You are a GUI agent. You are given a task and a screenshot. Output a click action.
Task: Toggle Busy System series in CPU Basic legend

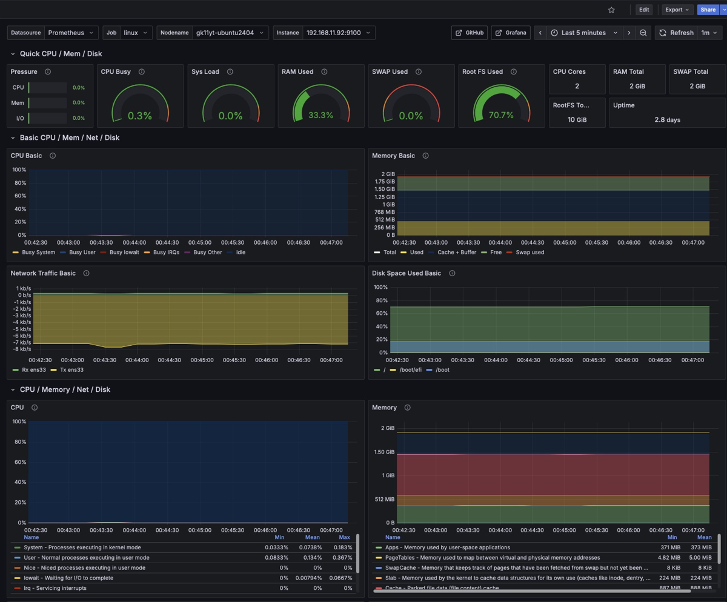38,253
